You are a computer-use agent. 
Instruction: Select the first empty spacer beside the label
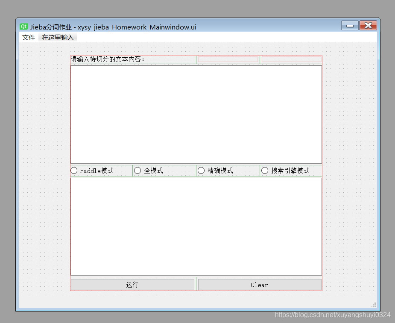click(228, 59)
